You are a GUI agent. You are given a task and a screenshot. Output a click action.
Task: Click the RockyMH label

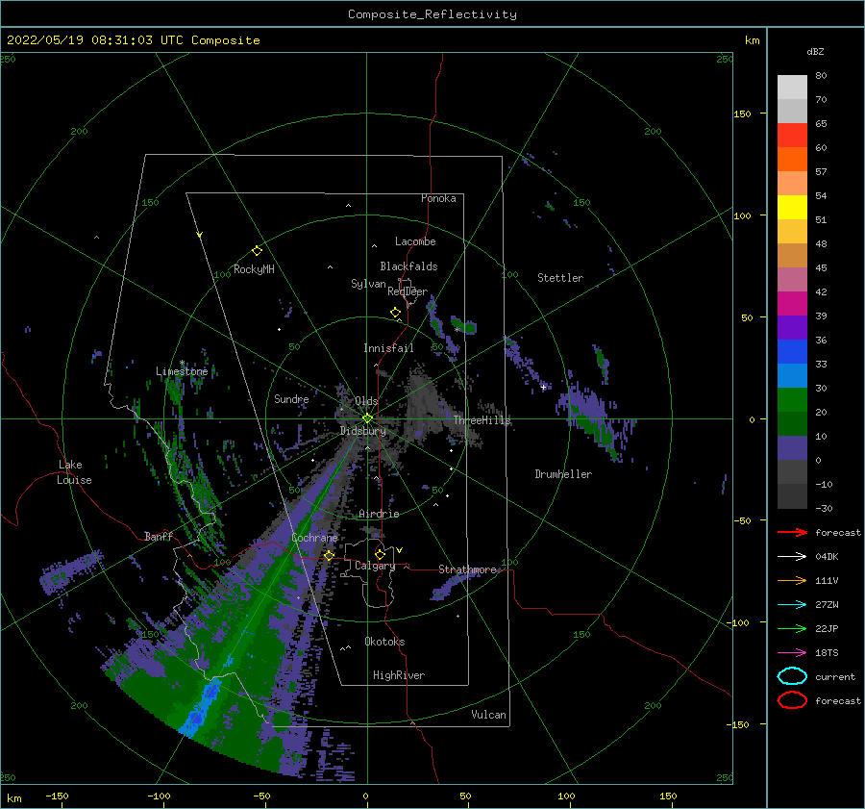click(x=254, y=269)
